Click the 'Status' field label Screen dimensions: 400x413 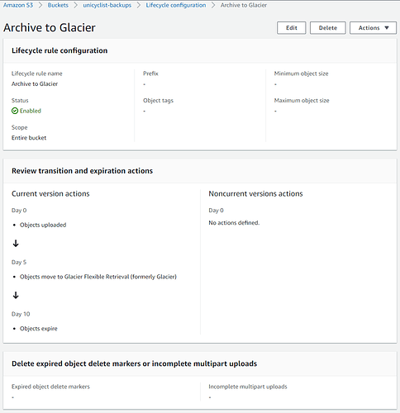click(20, 101)
